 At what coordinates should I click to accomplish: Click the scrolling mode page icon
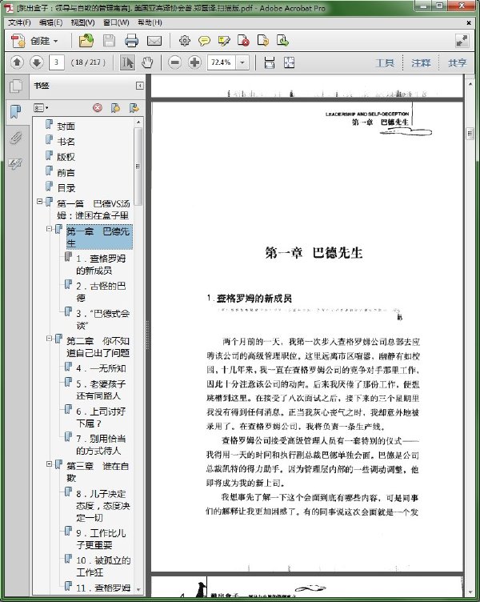[270, 62]
